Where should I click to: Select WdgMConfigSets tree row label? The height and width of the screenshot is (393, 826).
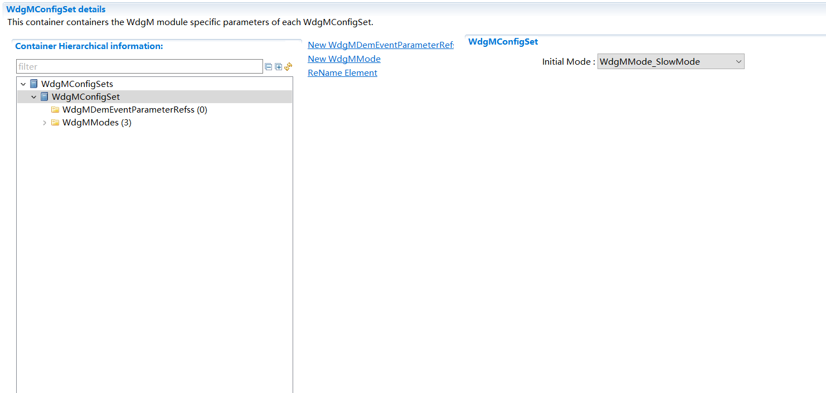[77, 84]
